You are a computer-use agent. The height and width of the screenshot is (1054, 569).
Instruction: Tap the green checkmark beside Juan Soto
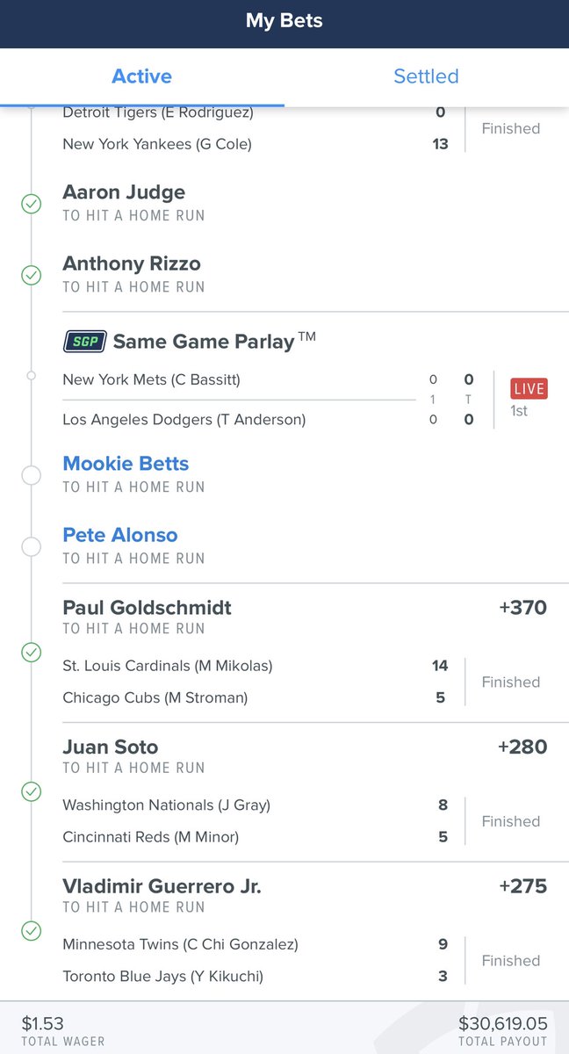coord(31,791)
